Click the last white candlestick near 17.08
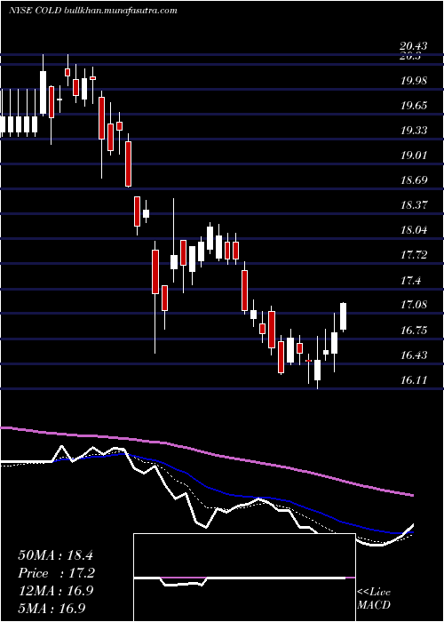Screen dimensions: 444x622 tap(344, 316)
